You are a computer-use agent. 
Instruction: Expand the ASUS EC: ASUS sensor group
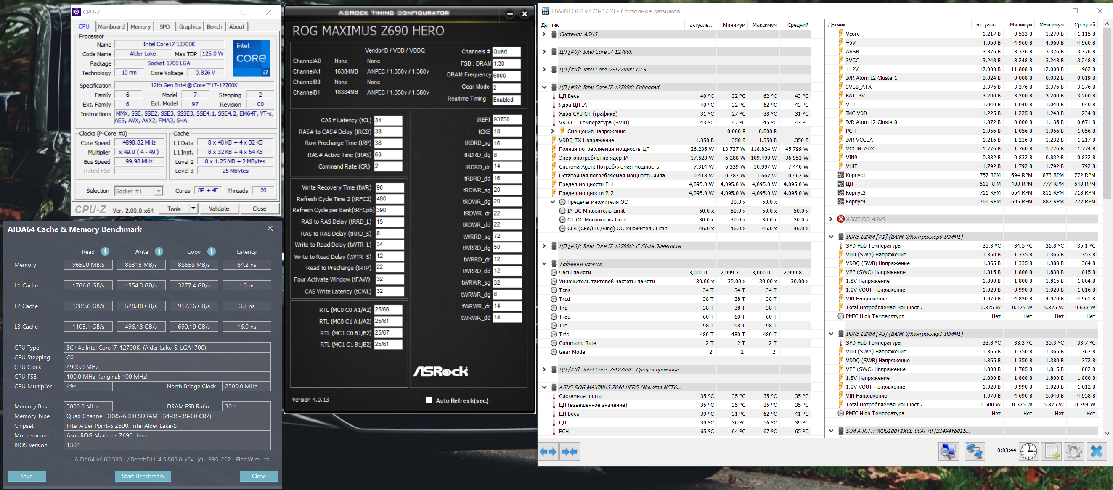click(x=830, y=219)
